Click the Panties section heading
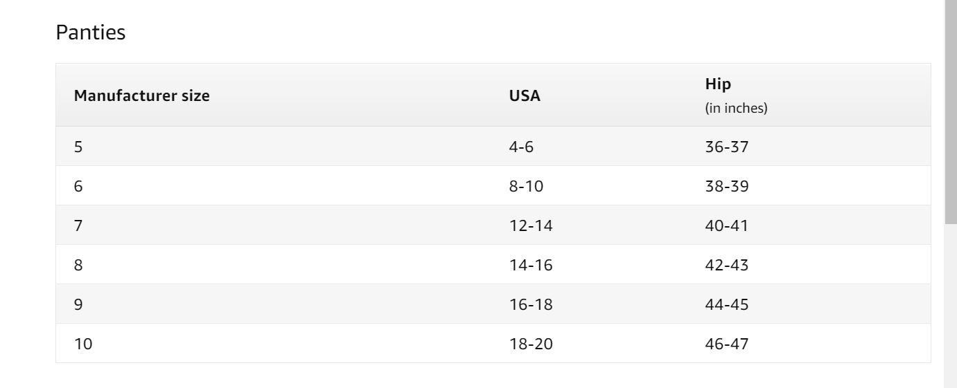 click(x=91, y=33)
